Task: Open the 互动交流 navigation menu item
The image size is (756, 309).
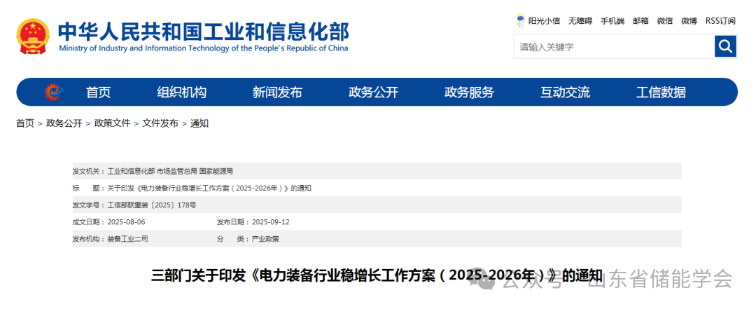Action: [565, 92]
